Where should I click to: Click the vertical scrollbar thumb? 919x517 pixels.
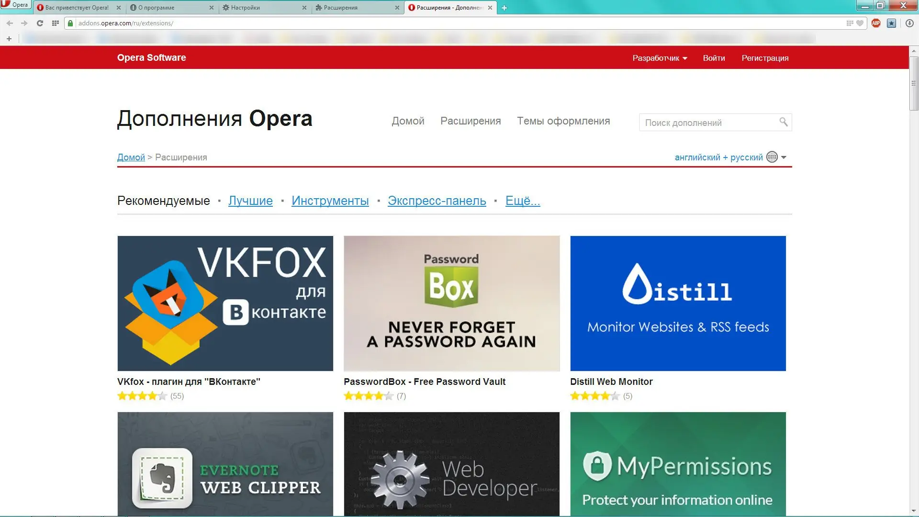[914, 83]
